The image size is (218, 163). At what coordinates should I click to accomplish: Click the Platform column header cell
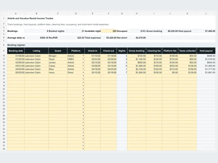click(x=76, y=51)
